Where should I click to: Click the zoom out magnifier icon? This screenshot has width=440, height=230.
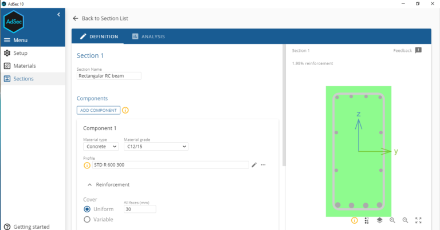click(x=405, y=220)
